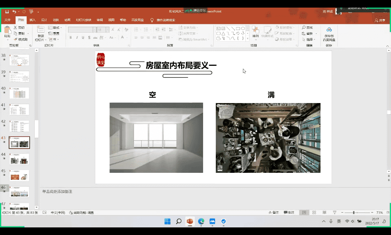Click the Cut (剪切) scissors icon
Viewport: 391px width, 235px height.
click(x=16, y=28)
